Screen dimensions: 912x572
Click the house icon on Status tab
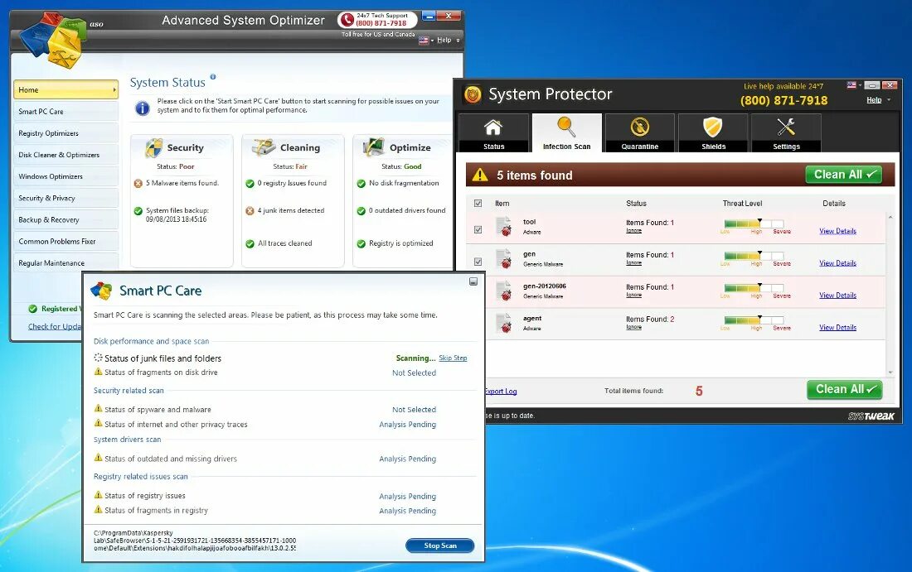493,127
